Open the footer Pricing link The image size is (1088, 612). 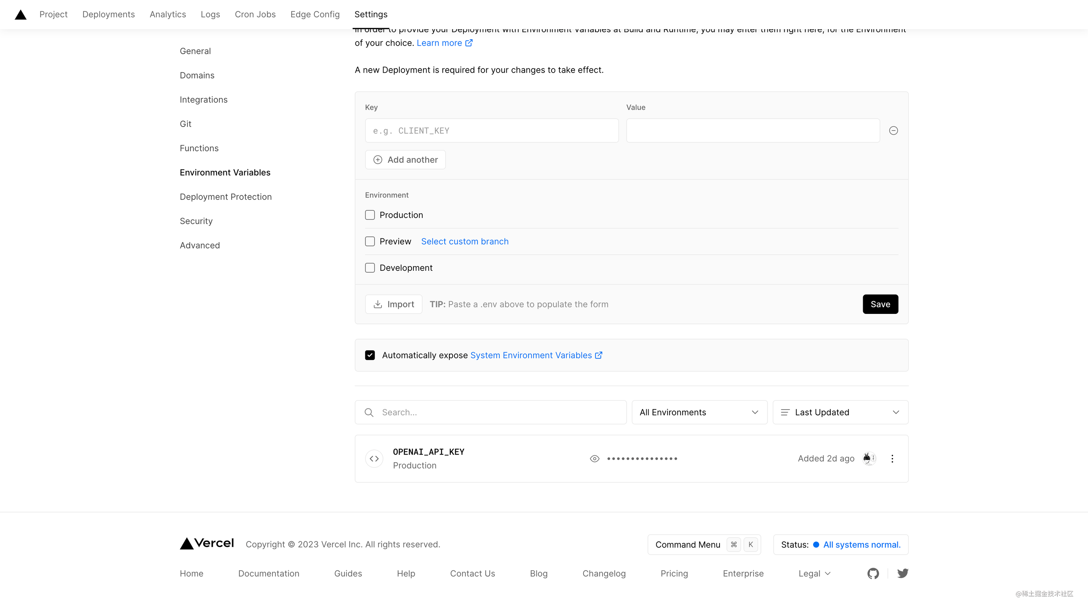click(674, 573)
